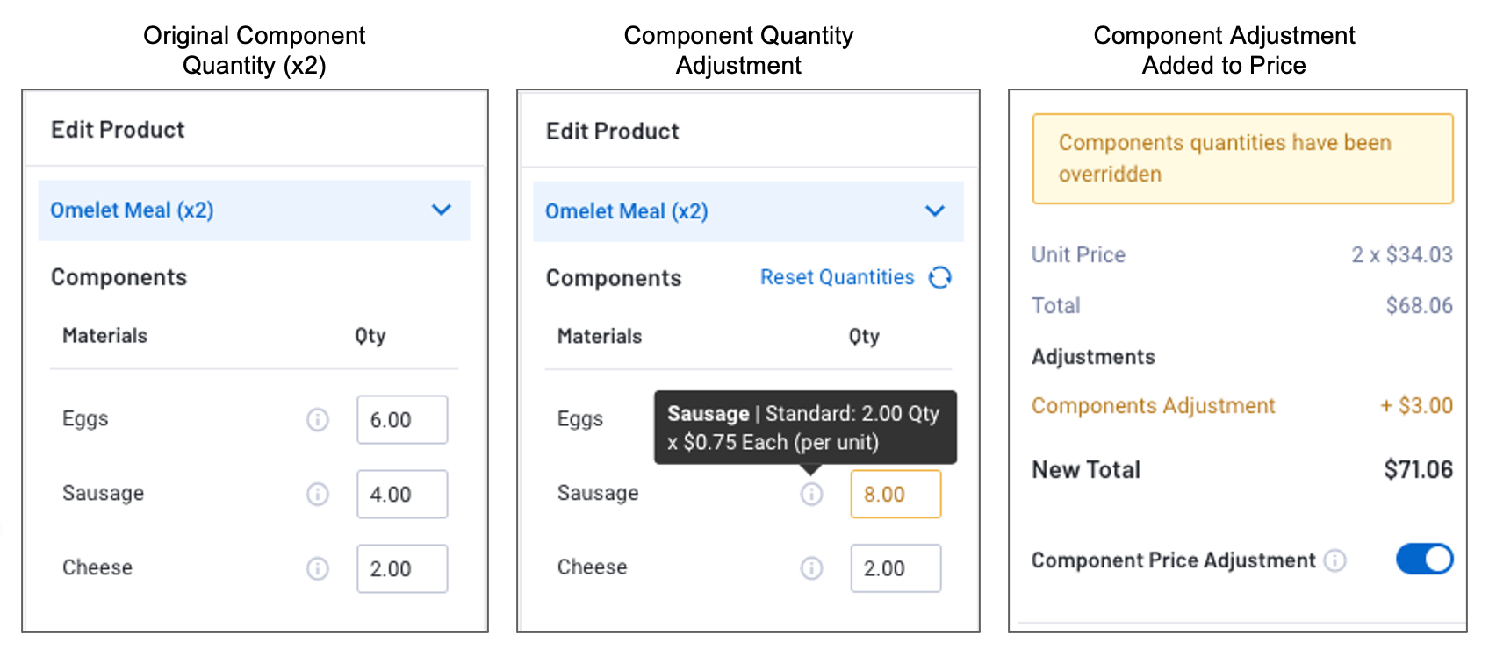The image size is (1489, 649).
Task: Click the info icon beside Component Price Adjustment
Action: coord(1336,560)
